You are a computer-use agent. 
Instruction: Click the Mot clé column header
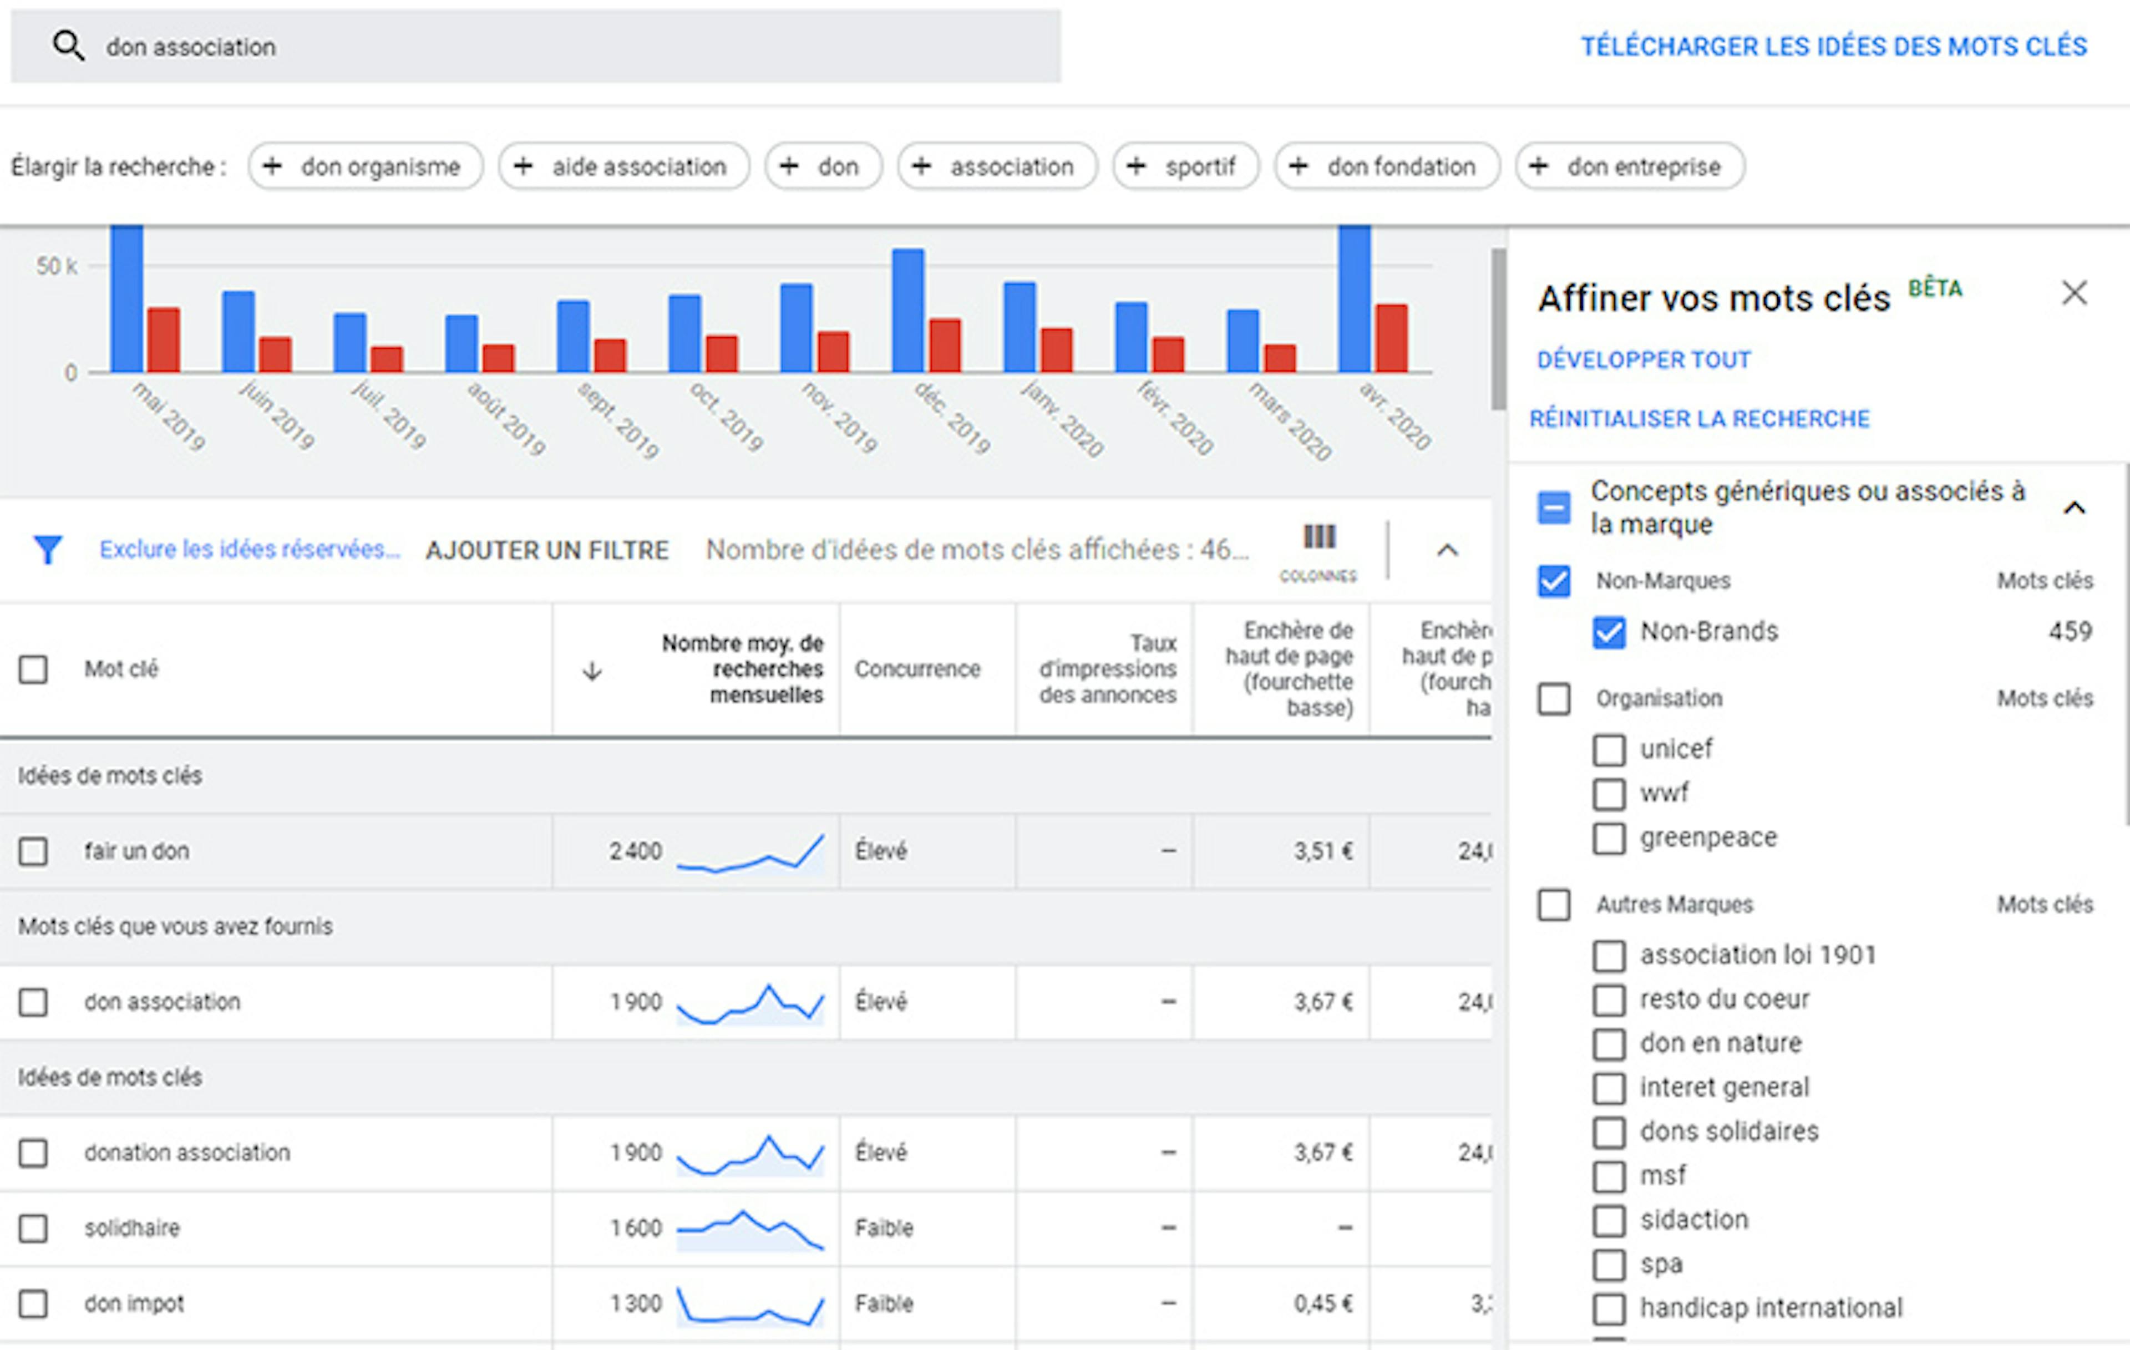click(121, 669)
